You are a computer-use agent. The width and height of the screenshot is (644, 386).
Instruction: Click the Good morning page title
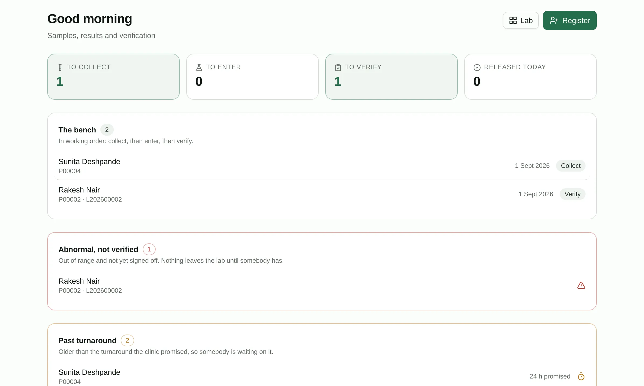pyautogui.click(x=90, y=19)
